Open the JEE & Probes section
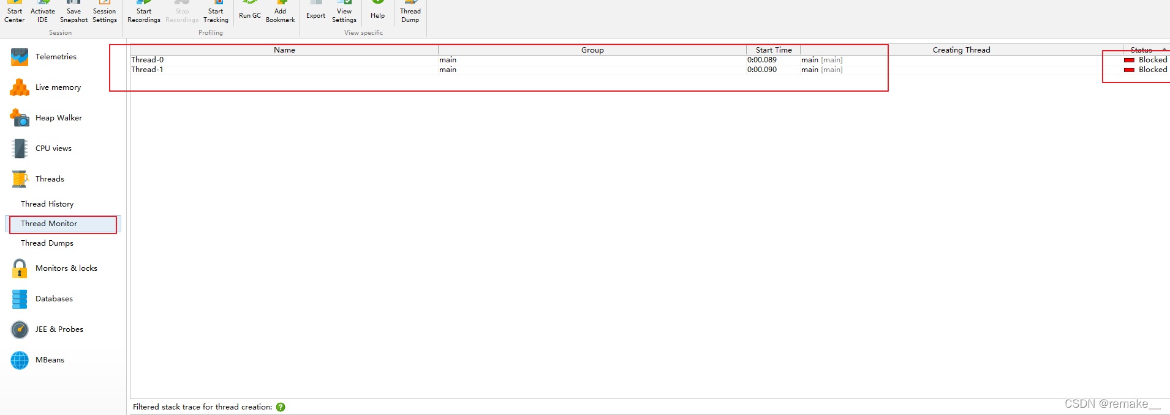Screen dimensions: 1170x415 pos(59,329)
